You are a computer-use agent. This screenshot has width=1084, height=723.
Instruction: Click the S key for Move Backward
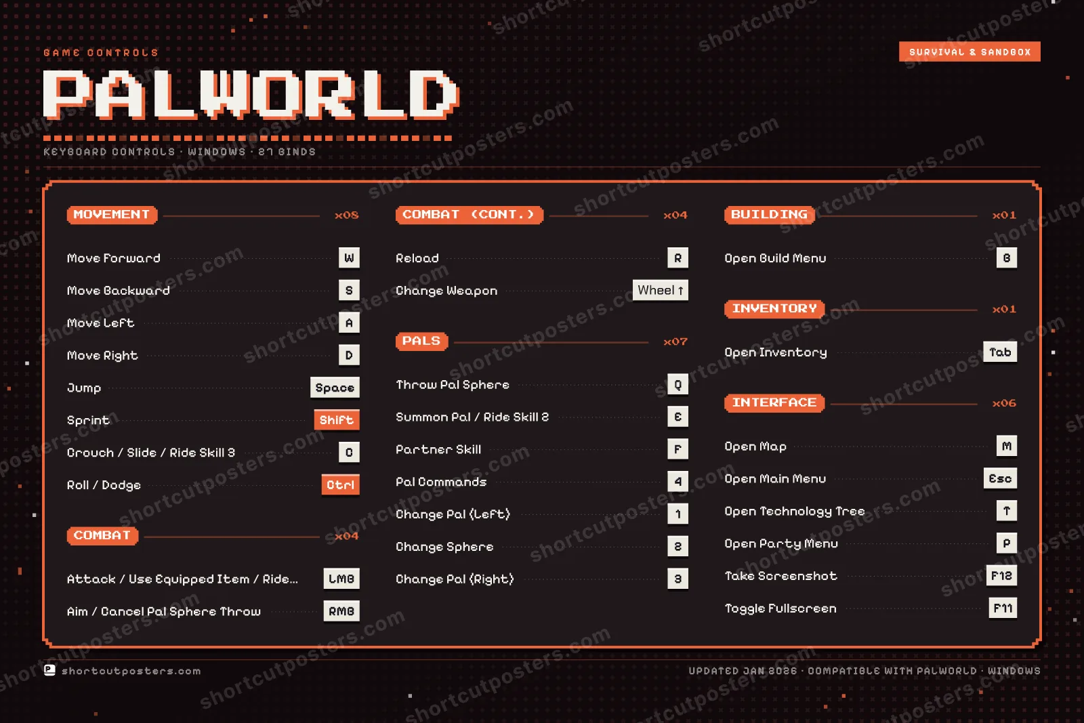click(x=349, y=290)
